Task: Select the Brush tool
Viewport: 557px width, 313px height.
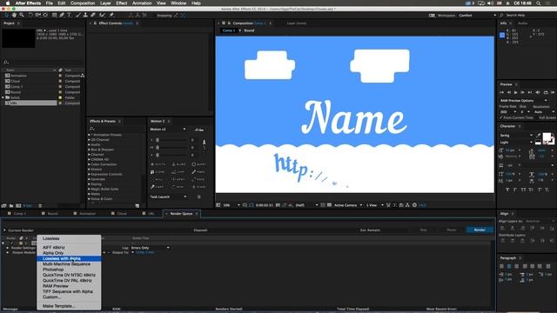Action: [78, 16]
